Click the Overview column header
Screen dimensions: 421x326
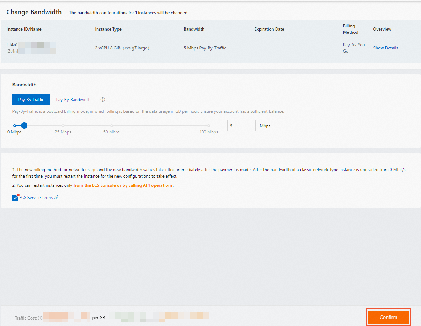point(382,29)
